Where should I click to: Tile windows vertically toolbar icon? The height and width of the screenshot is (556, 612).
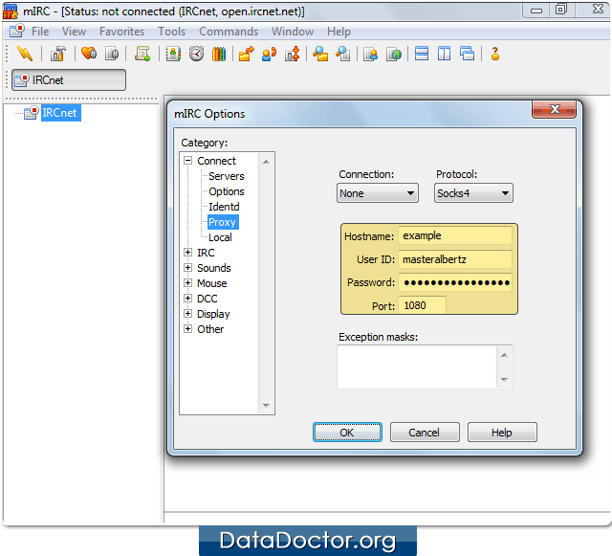click(x=444, y=54)
